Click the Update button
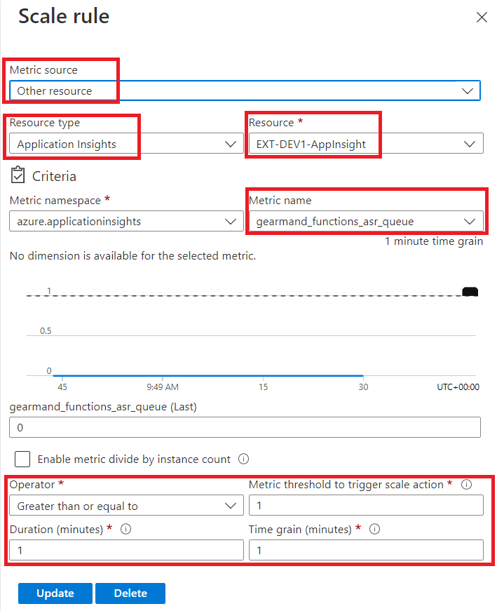 (x=55, y=593)
